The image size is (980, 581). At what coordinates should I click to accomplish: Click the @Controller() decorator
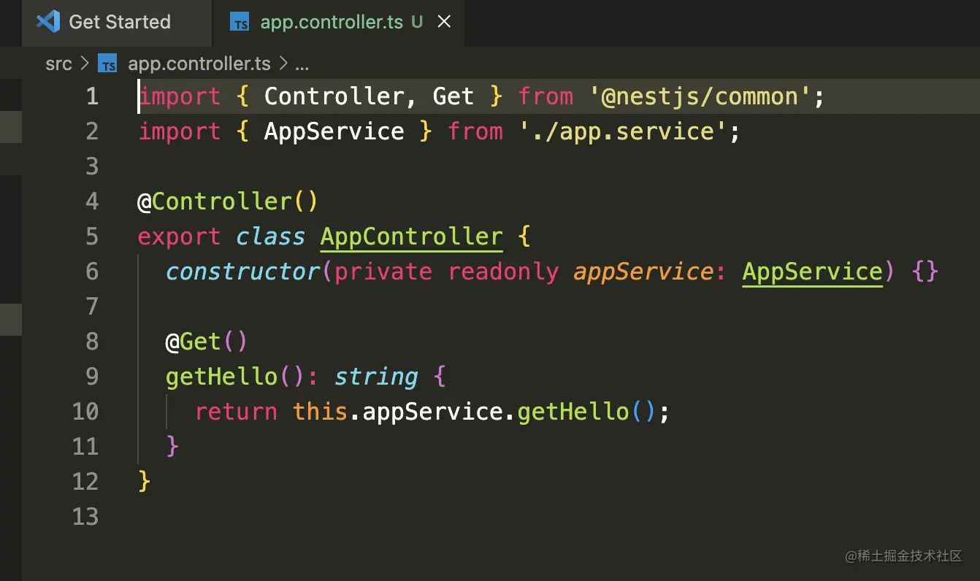pos(228,201)
